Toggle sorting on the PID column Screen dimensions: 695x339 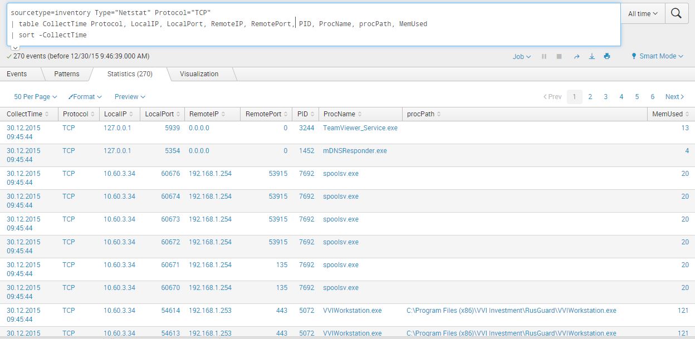tap(312, 114)
